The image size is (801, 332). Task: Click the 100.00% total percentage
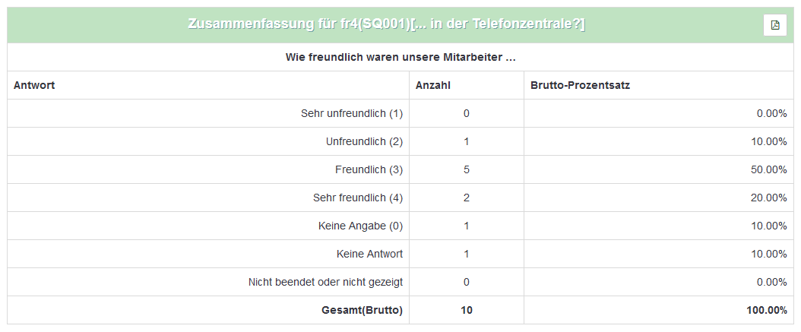766,310
